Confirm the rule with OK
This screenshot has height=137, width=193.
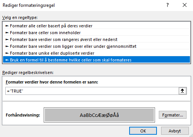tap(143, 131)
